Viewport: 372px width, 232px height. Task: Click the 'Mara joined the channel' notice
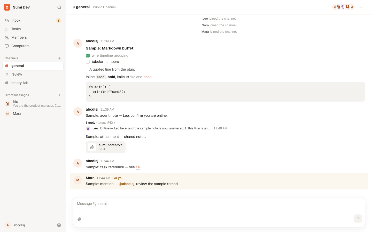tap(219, 32)
